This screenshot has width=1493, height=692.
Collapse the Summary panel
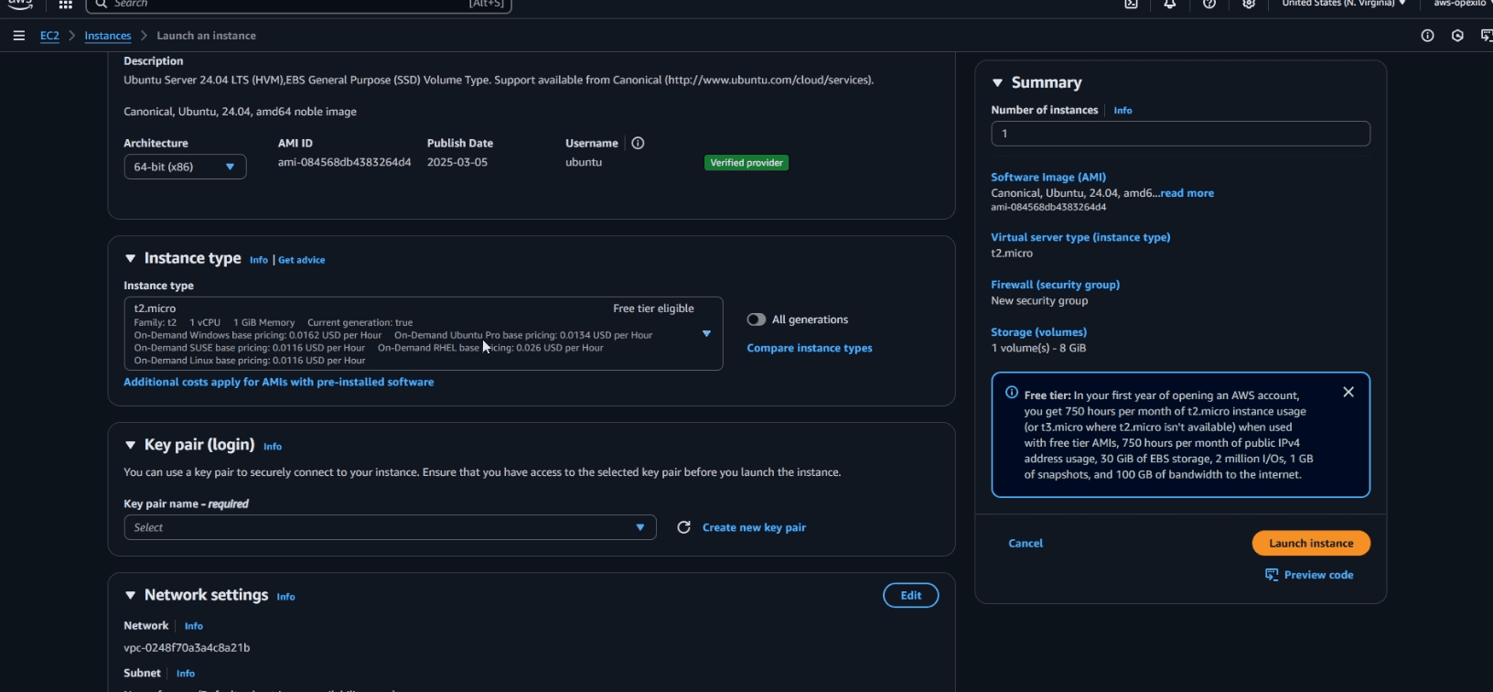tap(997, 82)
